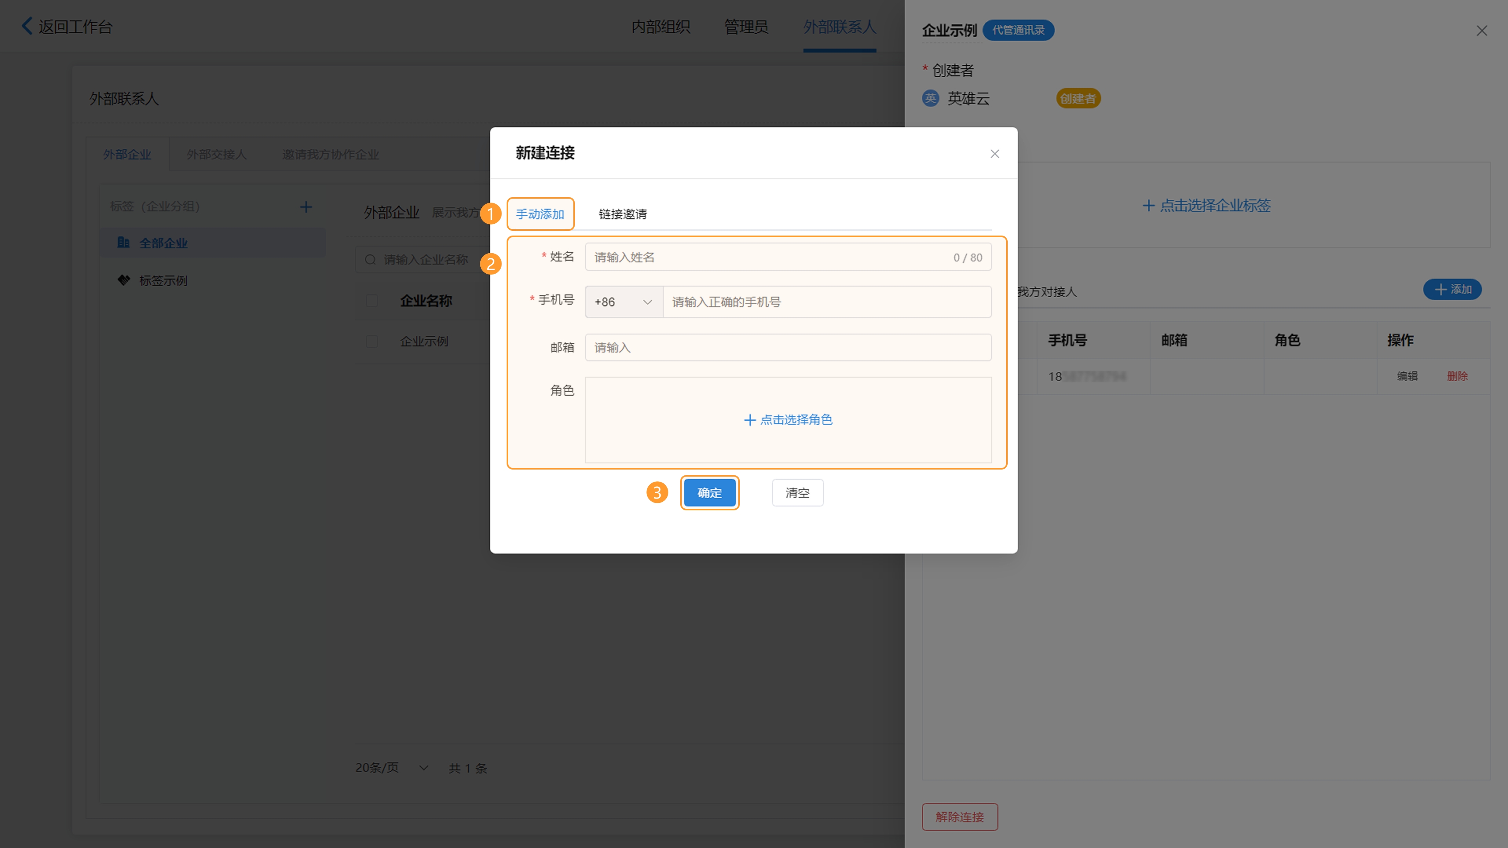Click the 全部企业 building icon
Image resolution: width=1508 pixels, height=848 pixels.
click(x=124, y=242)
